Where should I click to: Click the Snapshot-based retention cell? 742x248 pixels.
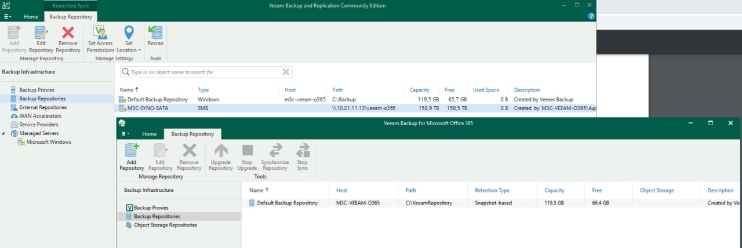click(x=493, y=203)
